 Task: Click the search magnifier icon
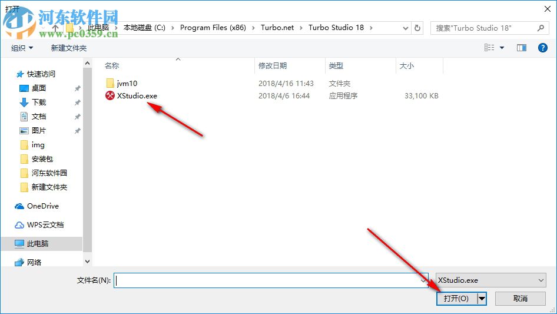pos(541,28)
